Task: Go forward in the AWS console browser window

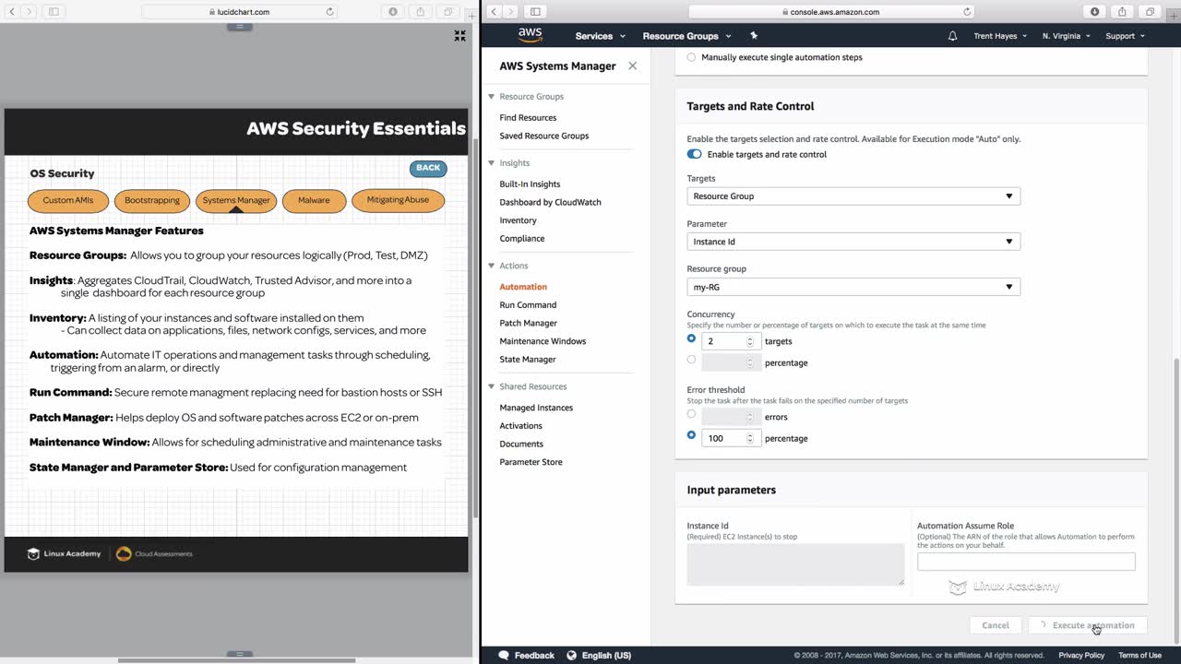Action: point(510,12)
